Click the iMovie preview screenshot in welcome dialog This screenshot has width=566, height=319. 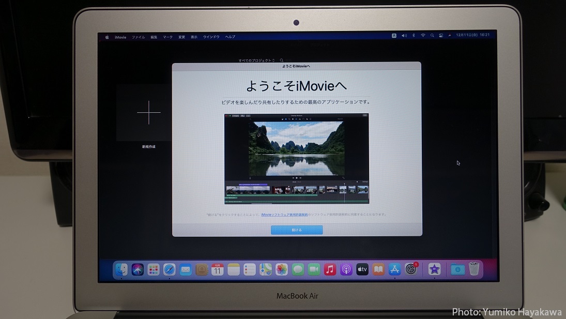(297, 159)
